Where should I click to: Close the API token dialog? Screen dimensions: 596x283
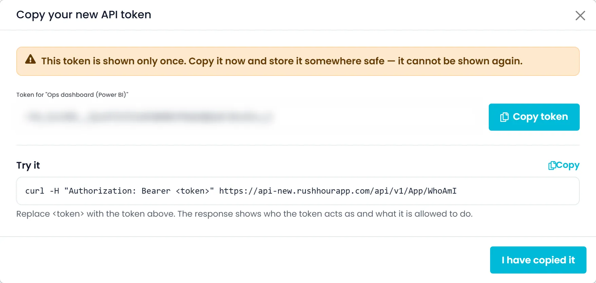pyautogui.click(x=580, y=15)
